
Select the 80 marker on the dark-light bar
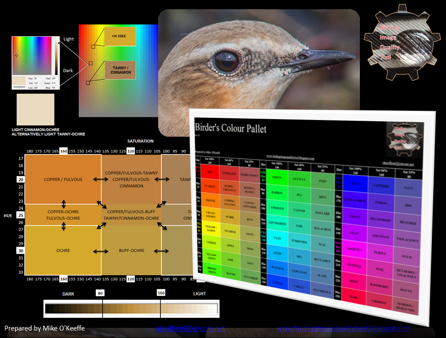click(x=100, y=293)
